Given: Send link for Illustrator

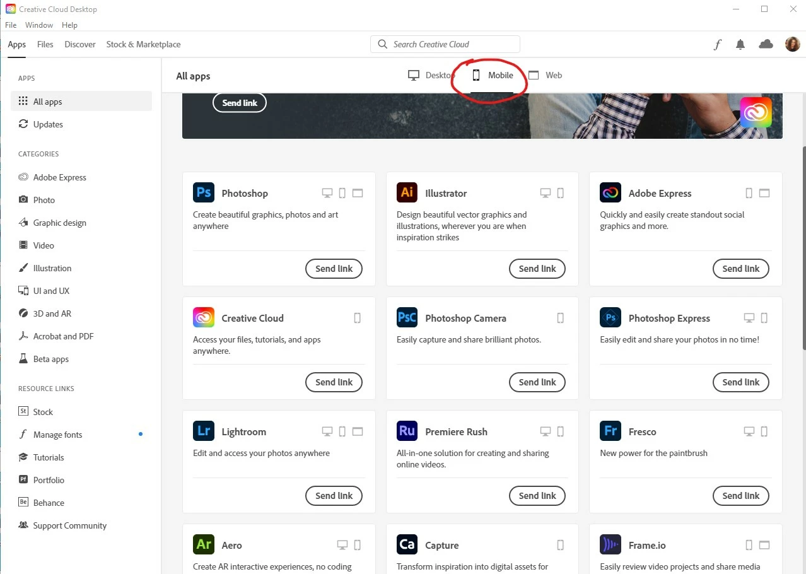Looking at the screenshot, I should (537, 269).
